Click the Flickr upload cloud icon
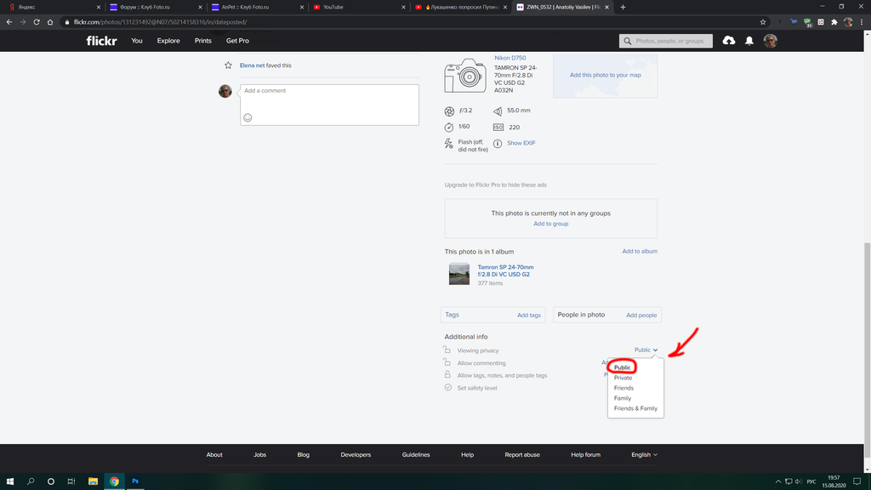871x490 pixels. click(729, 41)
